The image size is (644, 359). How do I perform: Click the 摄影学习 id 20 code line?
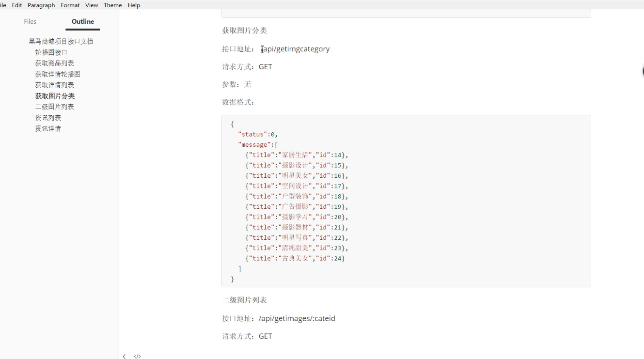pos(297,217)
